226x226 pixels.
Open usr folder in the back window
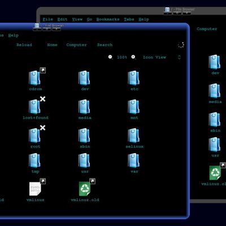click(215, 145)
